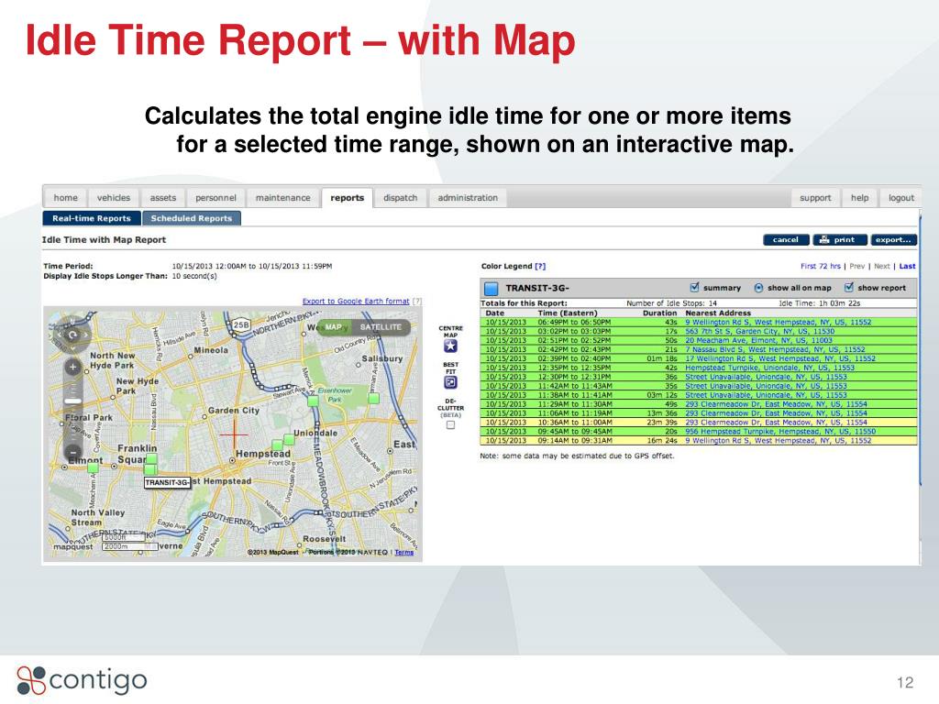This screenshot has width=939, height=704.
Task: Toggle the De-clutter (beta) checkbox
Action: pyautogui.click(x=450, y=425)
